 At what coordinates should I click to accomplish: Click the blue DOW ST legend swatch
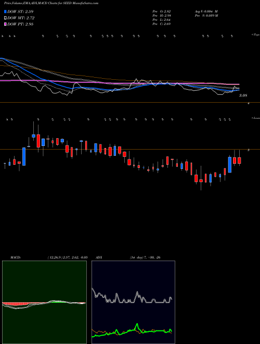click(x=5, y=11)
